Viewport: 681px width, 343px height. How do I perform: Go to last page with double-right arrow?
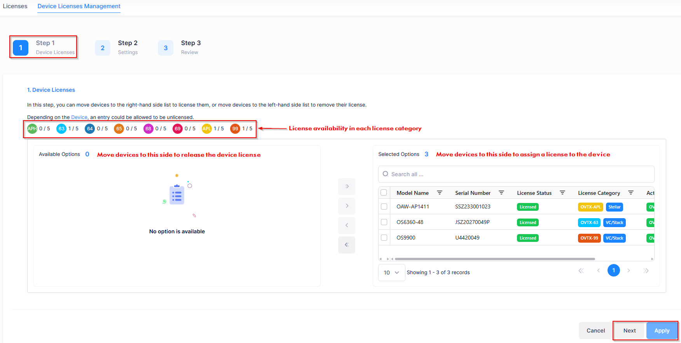(646, 271)
